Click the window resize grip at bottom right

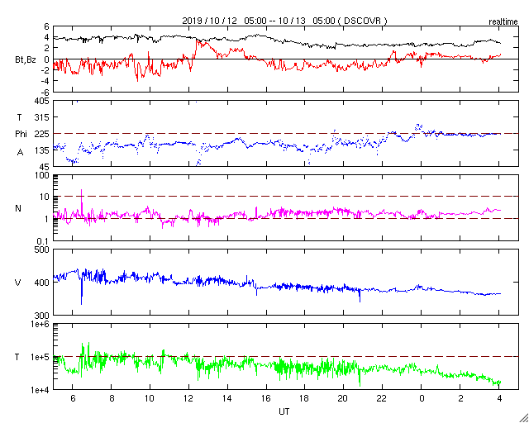tap(523, 418)
